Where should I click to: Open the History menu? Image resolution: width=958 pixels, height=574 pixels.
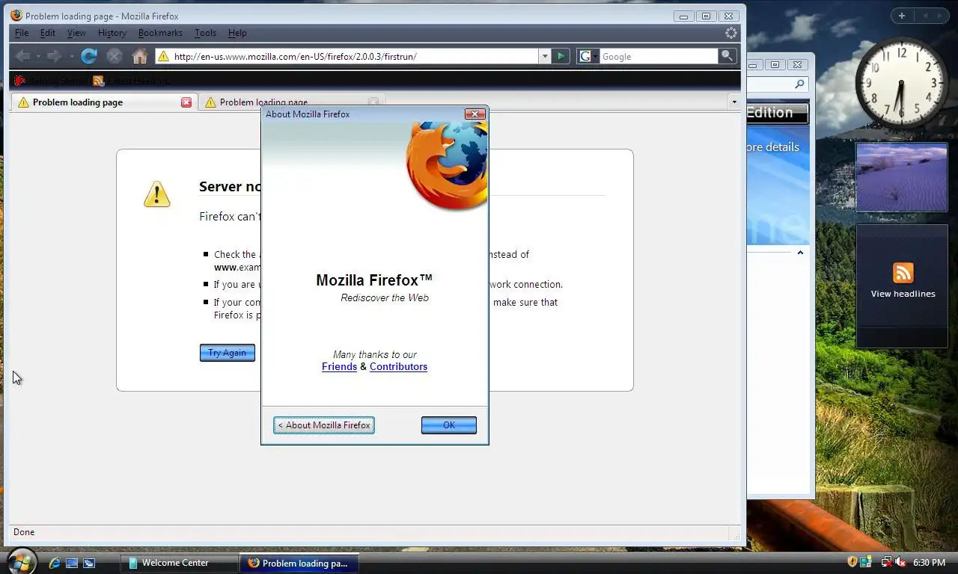[x=112, y=33]
